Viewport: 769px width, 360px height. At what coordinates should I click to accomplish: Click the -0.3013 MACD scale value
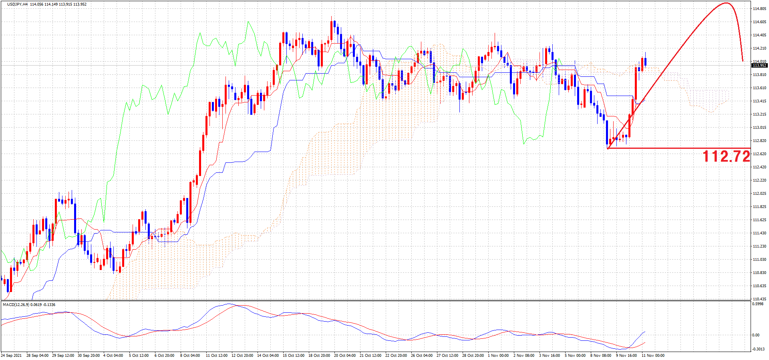point(759,349)
